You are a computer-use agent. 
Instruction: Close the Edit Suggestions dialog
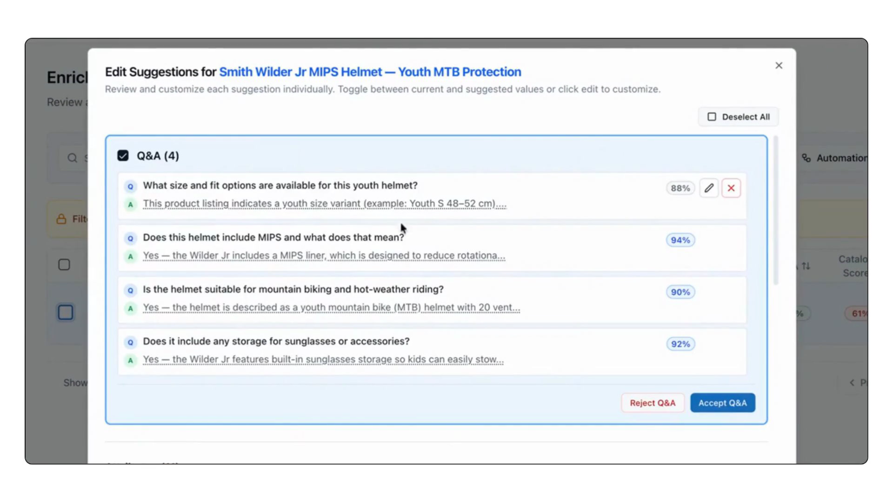779,66
